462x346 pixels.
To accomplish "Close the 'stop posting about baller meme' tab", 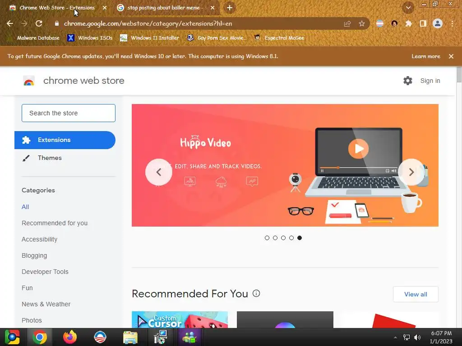I will (x=213, y=8).
